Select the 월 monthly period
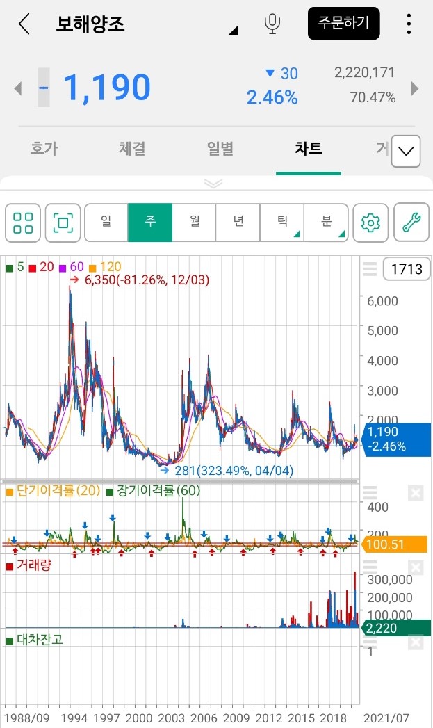Viewport: 433px width, 728px height. pos(194,223)
